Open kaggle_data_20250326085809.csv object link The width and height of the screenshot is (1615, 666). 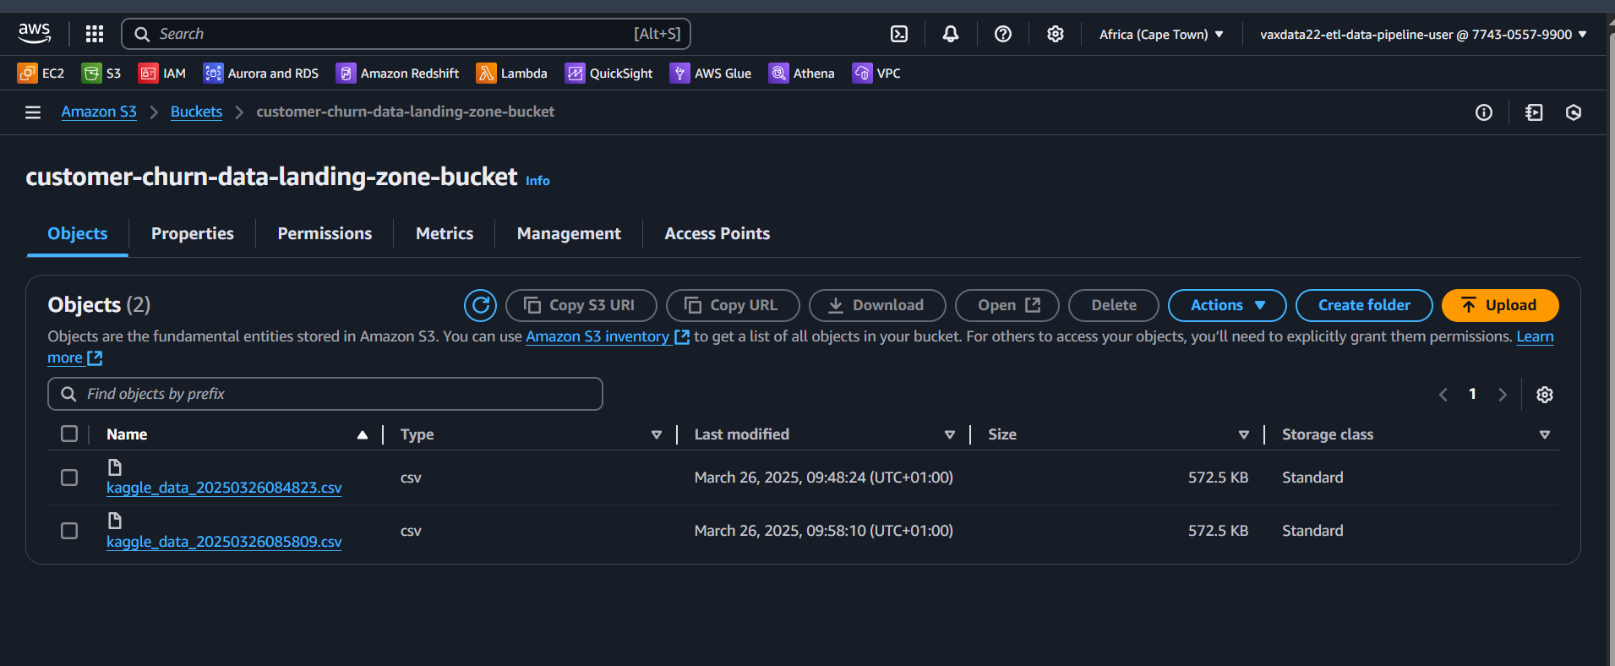(224, 542)
